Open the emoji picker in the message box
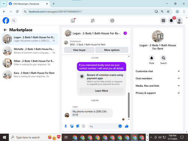 120,126
